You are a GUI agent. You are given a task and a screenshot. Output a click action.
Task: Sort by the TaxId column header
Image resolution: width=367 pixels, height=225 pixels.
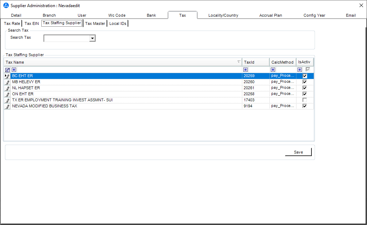pyautogui.click(x=255, y=62)
